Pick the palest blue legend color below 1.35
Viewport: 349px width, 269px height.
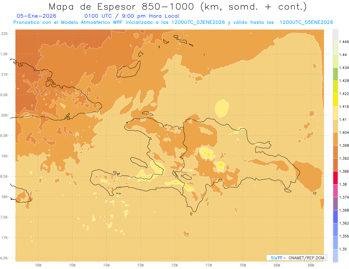click(x=335, y=255)
